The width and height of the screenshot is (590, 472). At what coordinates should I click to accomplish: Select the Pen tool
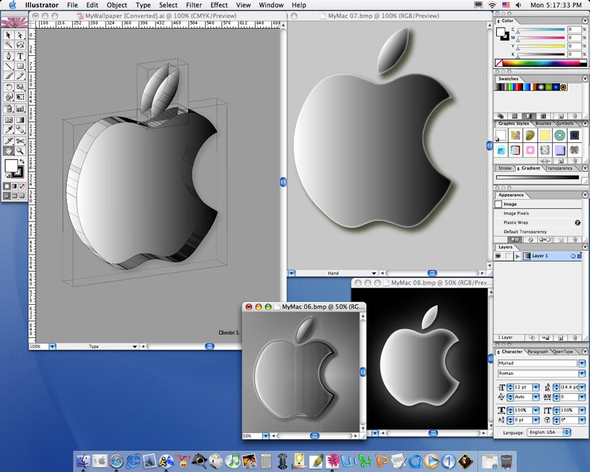click(9, 56)
